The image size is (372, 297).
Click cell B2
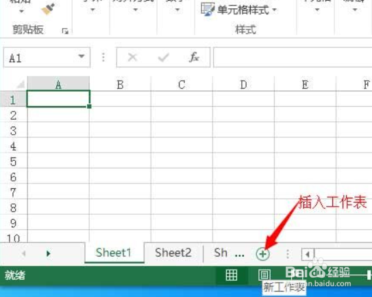121,114
